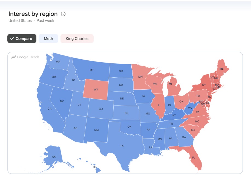Select Maine state region

click(221, 69)
